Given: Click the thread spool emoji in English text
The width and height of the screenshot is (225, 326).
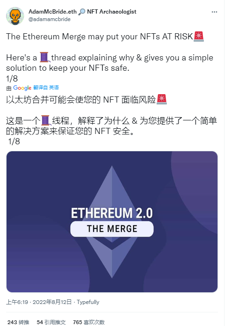Looking at the screenshot, I should point(45,58).
